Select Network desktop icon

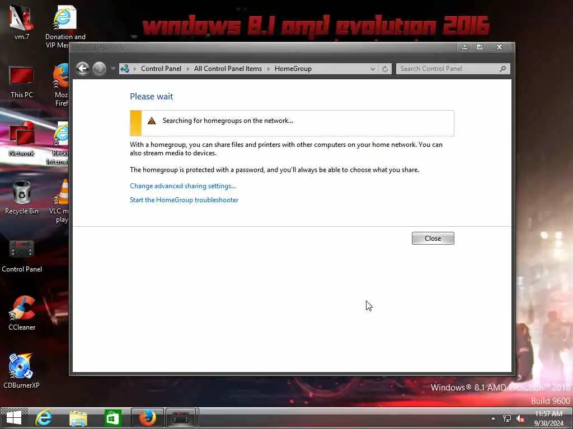tap(22, 140)
